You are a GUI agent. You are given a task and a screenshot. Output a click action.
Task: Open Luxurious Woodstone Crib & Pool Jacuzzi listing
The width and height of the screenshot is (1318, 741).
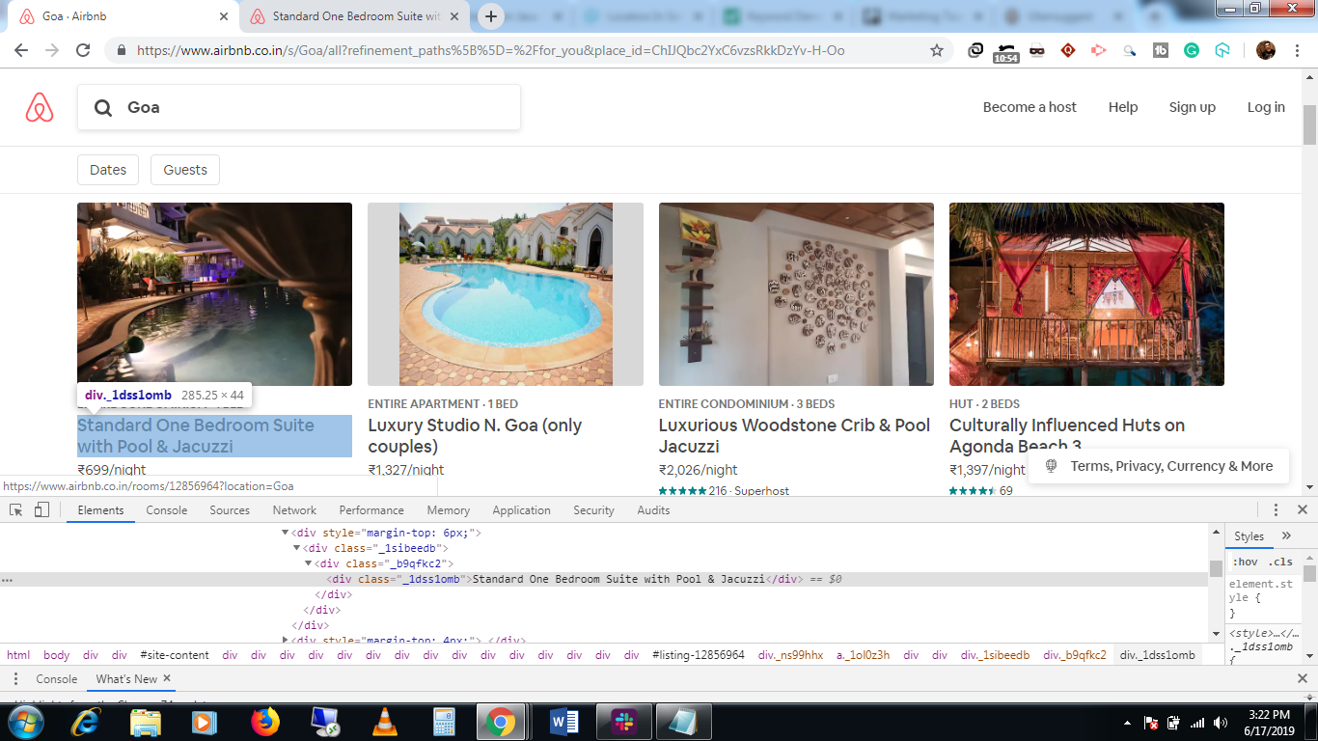(795, 436)
